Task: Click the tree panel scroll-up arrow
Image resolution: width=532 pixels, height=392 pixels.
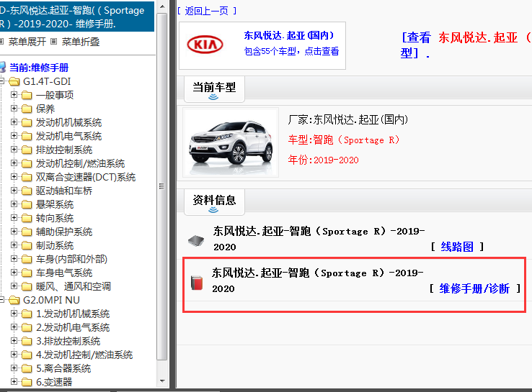Action: click(162, 6)
